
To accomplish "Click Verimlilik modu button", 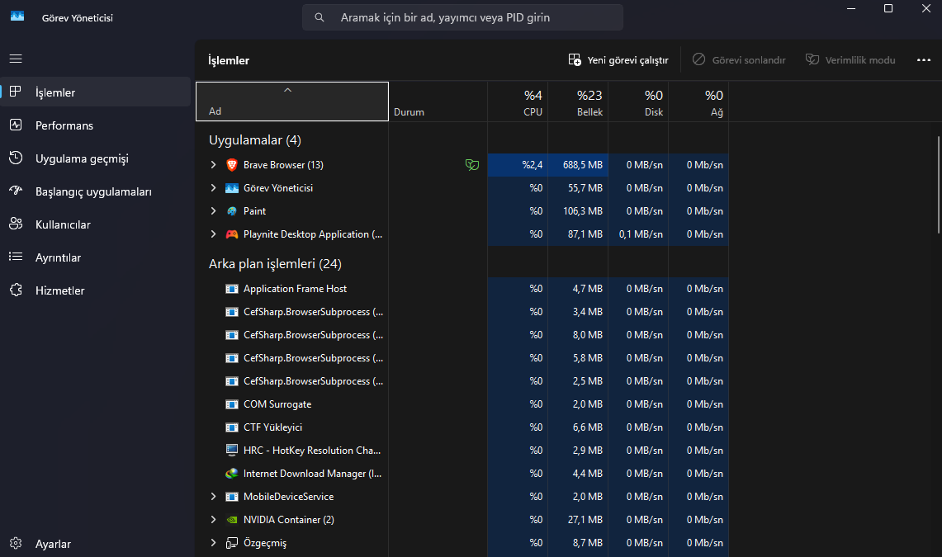I will (850, 60).
